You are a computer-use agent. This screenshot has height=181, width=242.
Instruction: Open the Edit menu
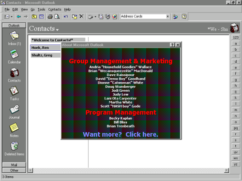[15, 10]
